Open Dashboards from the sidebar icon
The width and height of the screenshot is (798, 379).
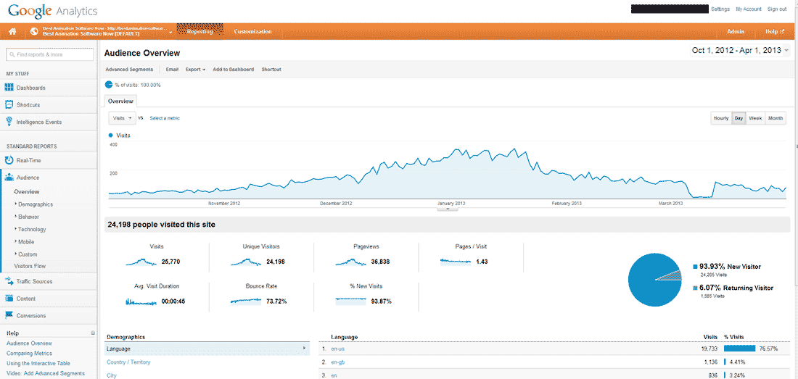9,88
